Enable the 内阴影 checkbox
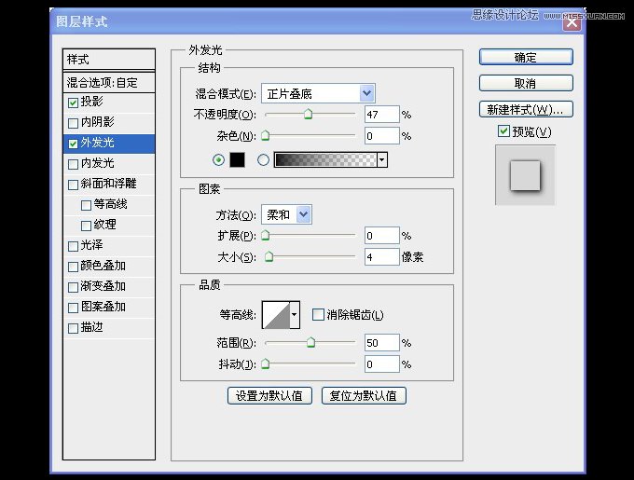 (73, 123)
